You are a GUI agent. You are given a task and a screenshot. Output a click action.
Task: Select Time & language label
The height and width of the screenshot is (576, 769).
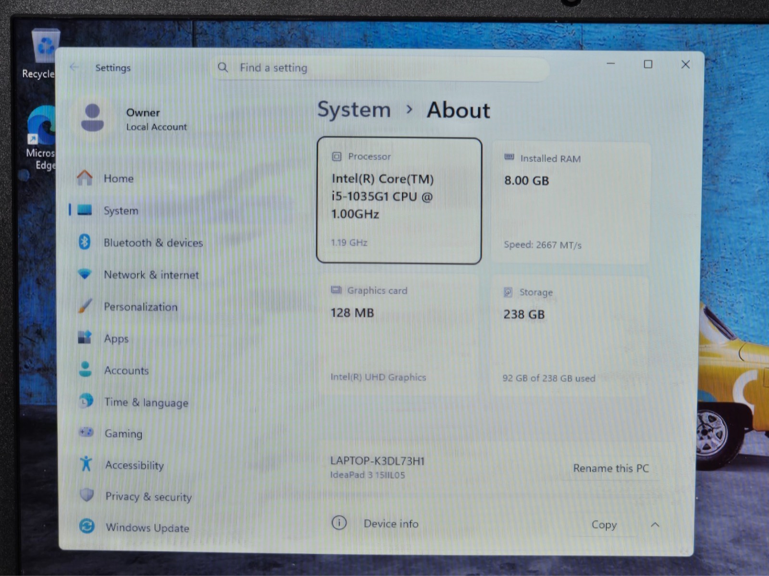click(x=147, y=402)
